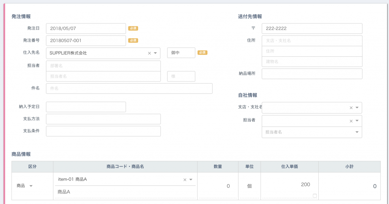Screen dimensions: 389x204
Task: Expand the 支店・支社名 branch dropdown
Action: [x=357, y=107]
